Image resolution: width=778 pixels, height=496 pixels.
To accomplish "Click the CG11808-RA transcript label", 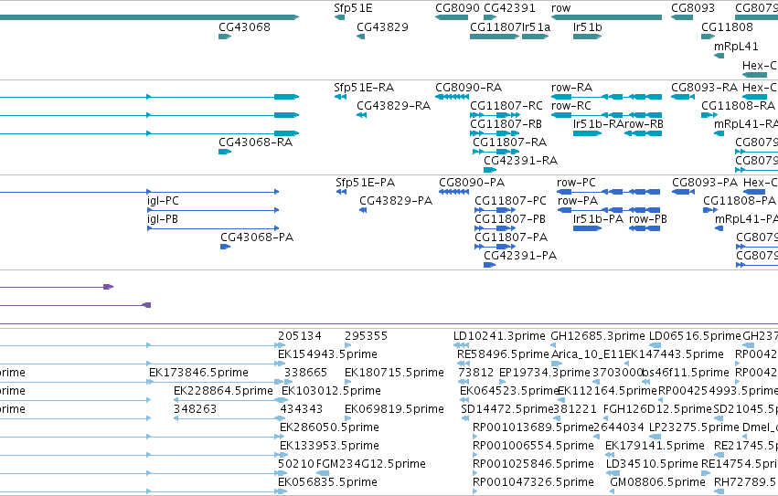I will pyautogui.click(x=738, y=106).
